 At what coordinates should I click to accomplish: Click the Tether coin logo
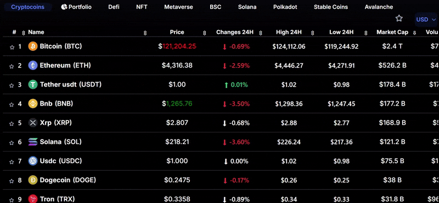(x=33, y=84)
